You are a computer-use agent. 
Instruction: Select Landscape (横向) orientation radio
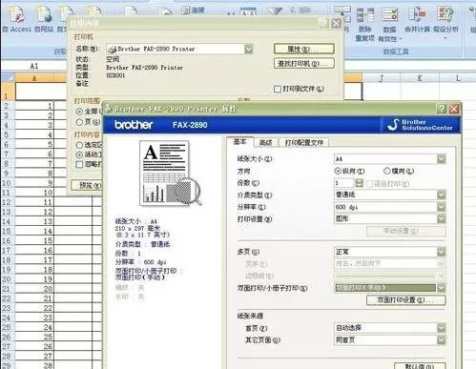coord(386,171)
